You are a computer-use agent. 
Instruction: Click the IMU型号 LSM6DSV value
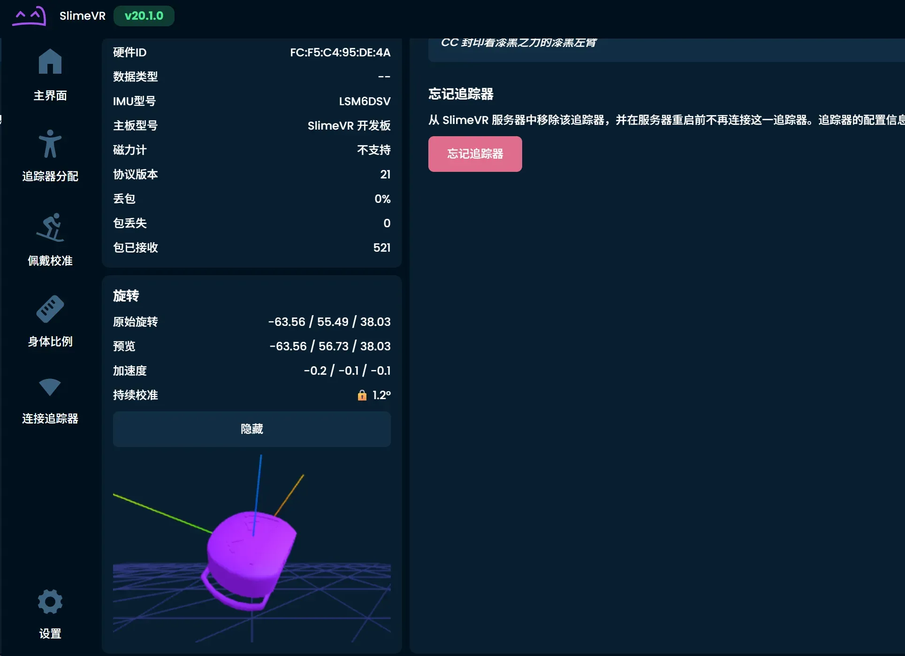click(365, 101)
